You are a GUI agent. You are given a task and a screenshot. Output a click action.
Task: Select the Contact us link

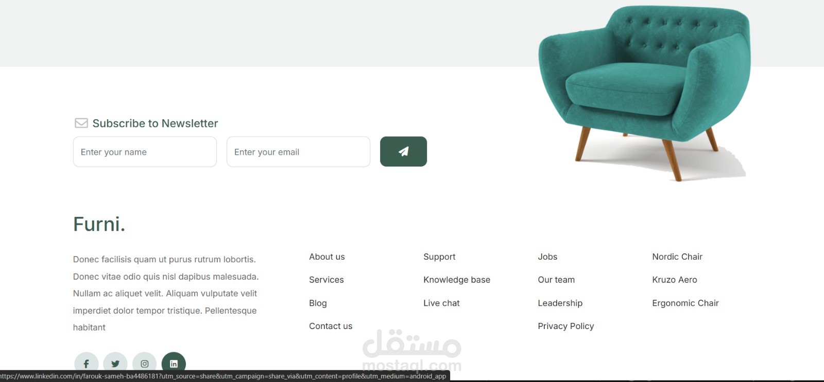(331, 326)
